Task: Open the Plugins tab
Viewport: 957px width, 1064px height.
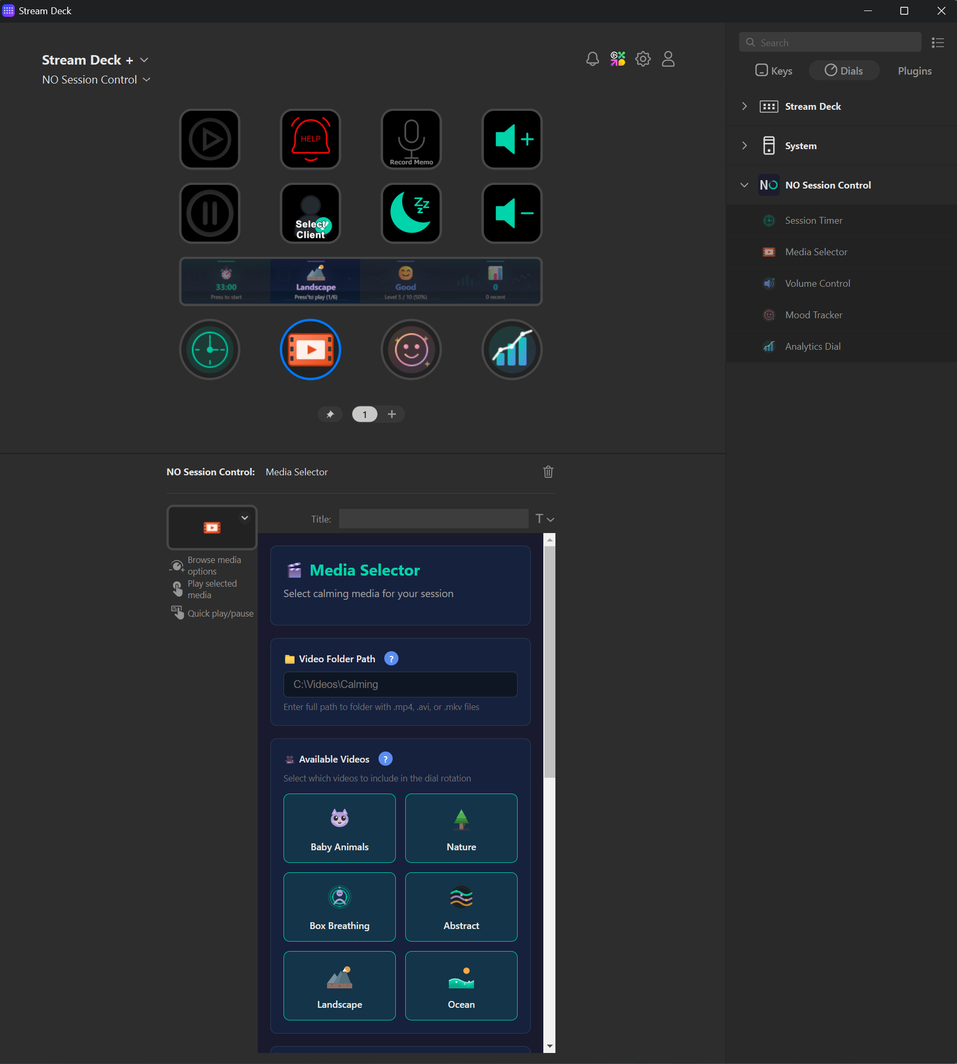Action: (914, 70)
